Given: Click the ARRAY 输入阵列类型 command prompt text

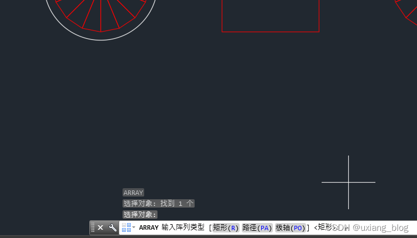Looking at the screenshot, I should [x=172, y=227].
